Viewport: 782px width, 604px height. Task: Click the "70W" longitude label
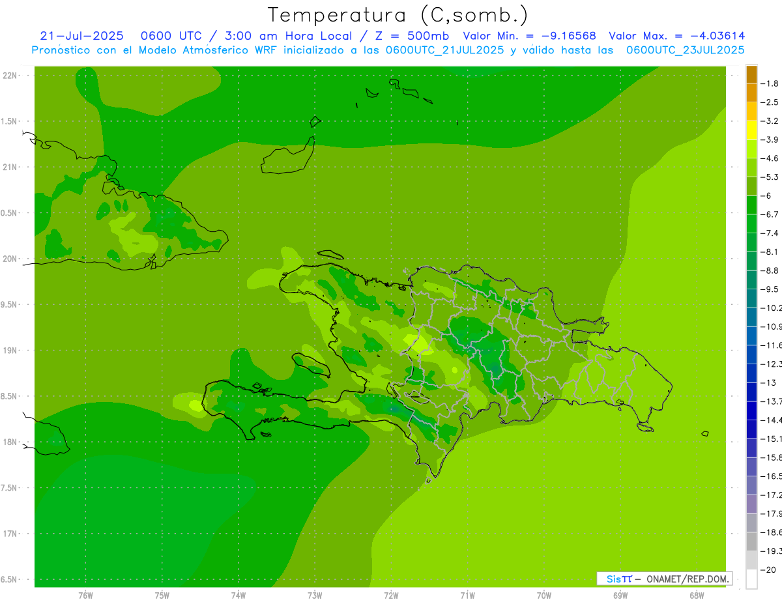543,596
